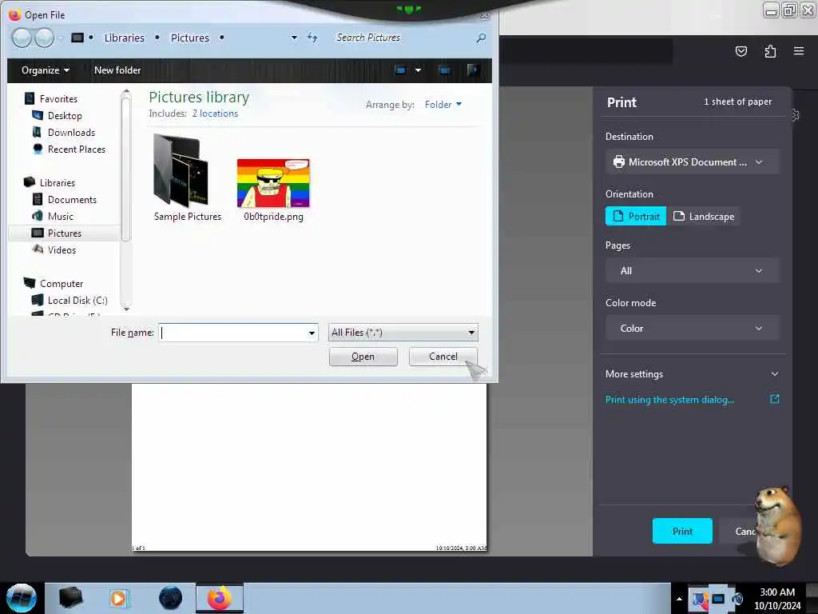Click the dark globe taskbar icon
Image resolution: width=818 pixels, height=614 pixels.
(x=170, y=598)
